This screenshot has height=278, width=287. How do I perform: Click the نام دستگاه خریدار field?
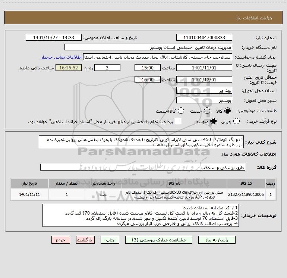148,47
